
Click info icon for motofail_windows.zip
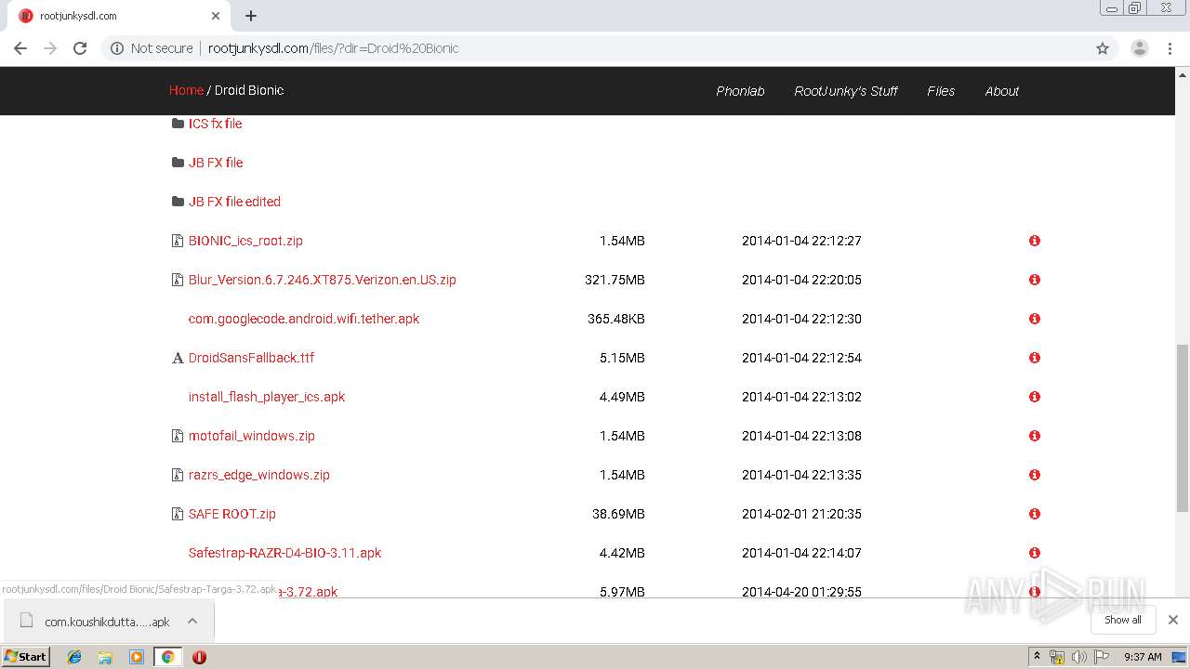[x=1034, y=436]
